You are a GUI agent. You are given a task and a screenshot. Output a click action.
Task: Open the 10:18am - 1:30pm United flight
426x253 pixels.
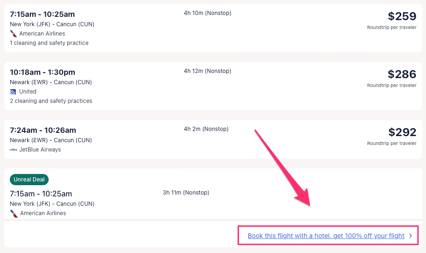(x=43, y=72)
